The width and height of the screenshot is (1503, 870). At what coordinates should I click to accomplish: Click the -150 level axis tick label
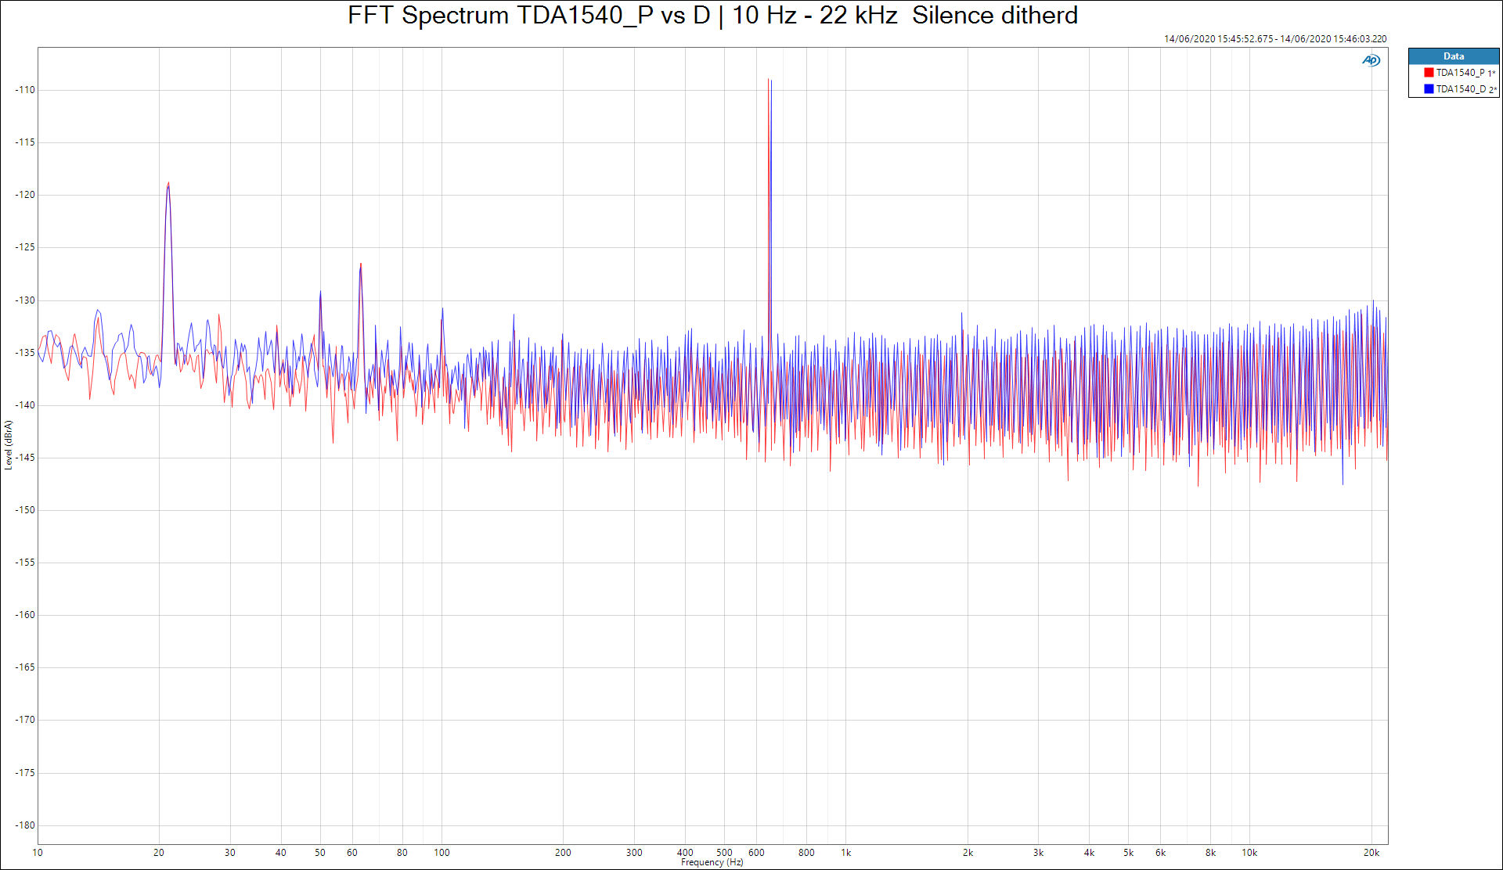click(25, 510)
